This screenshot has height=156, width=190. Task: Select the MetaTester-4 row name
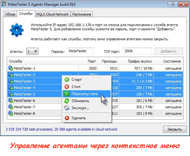click(25, 88)
